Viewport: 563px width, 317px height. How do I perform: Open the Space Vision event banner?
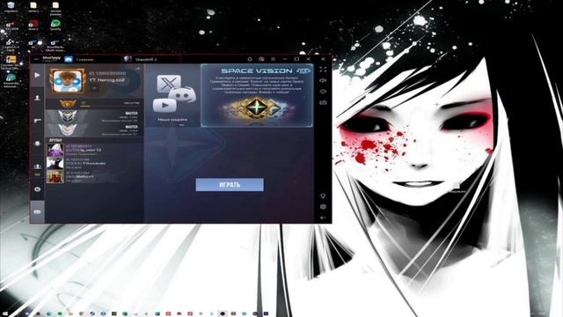[x=257, y=95]
